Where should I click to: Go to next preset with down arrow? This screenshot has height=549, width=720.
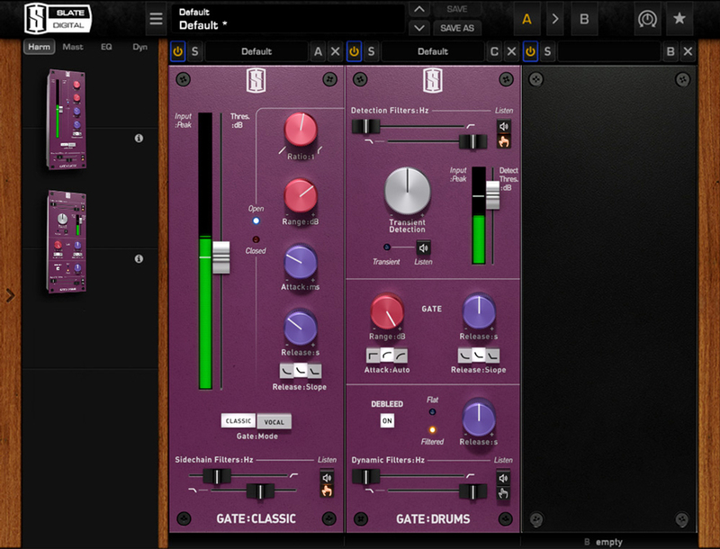click(x=419, y=28)
